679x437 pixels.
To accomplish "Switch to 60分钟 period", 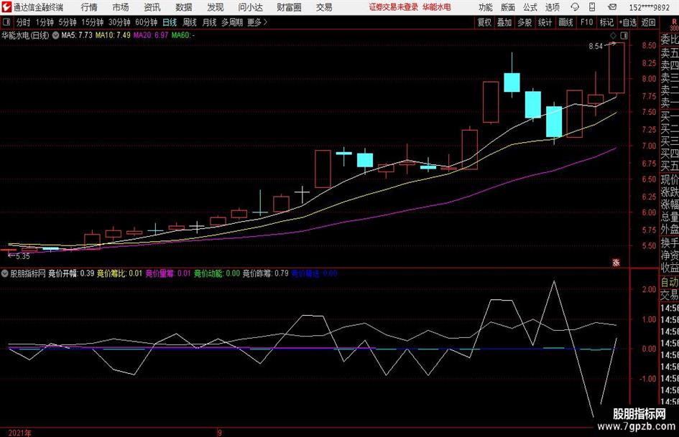I will pos(146,22).
